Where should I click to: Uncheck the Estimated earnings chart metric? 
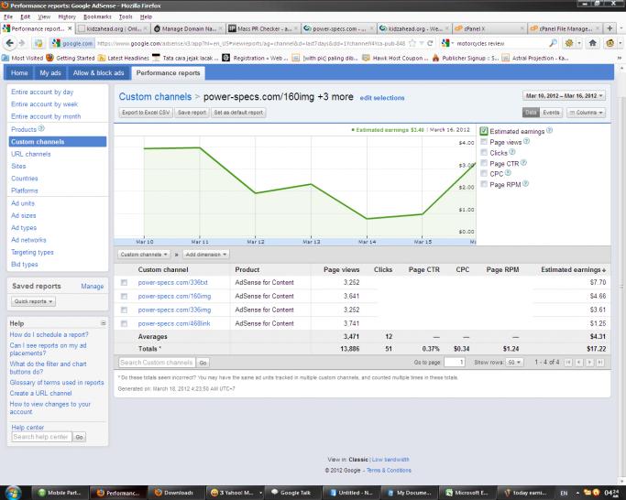point(484,131)
